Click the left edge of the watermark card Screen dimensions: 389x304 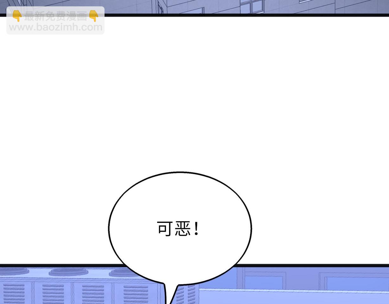point(7,21)
